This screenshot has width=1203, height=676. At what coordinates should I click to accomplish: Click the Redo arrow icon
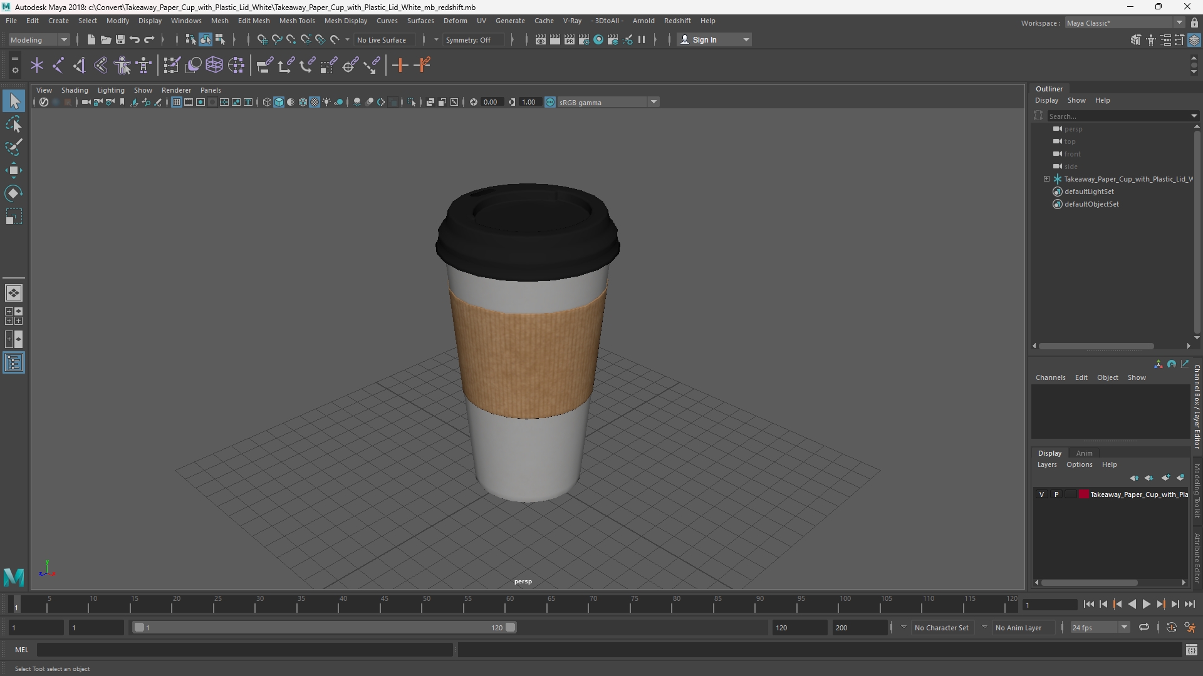coord(149,39)
